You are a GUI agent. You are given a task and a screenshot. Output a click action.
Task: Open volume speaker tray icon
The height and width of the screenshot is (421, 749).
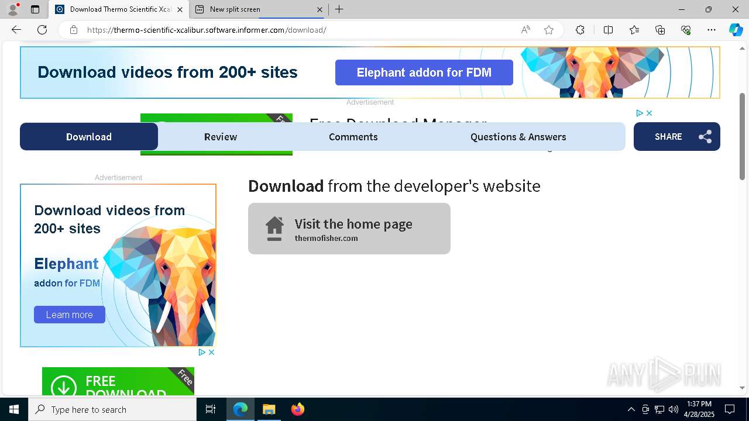coord(673,409)
